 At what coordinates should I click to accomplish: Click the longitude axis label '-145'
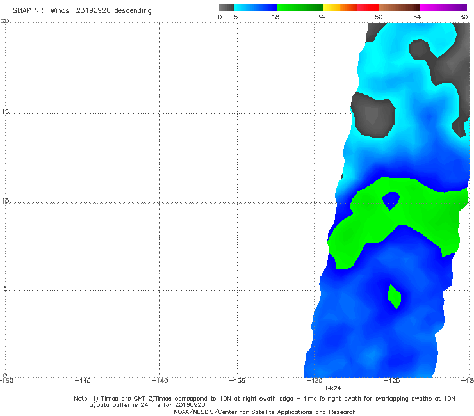pyautogui.click(x=83, y=381)
